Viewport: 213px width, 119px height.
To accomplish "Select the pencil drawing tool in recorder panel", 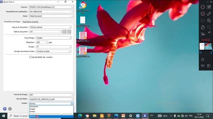I will click(209, 14).
